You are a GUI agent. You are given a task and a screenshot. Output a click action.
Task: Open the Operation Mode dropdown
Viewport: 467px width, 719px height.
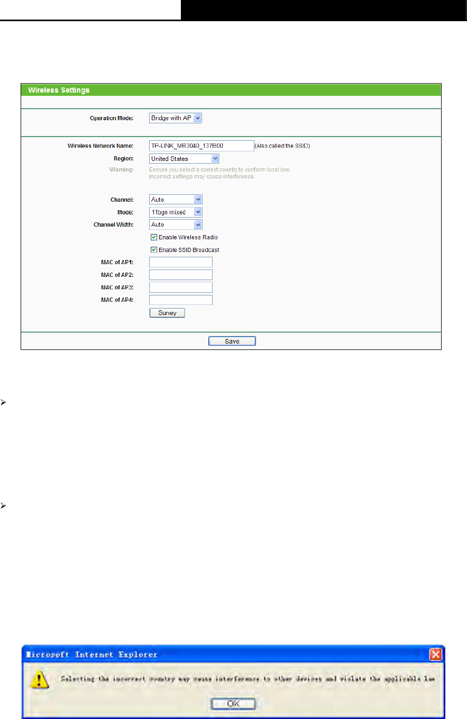176,118
